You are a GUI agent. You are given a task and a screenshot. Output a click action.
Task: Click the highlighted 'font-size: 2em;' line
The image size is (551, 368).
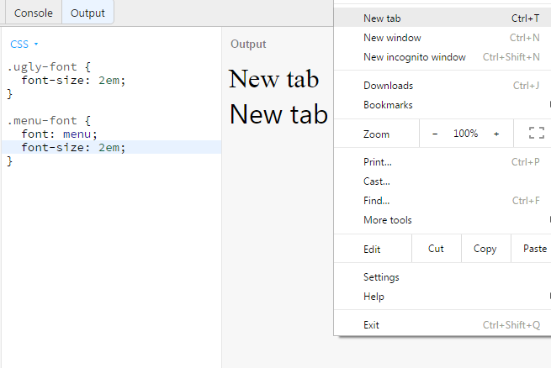point(111,147)
